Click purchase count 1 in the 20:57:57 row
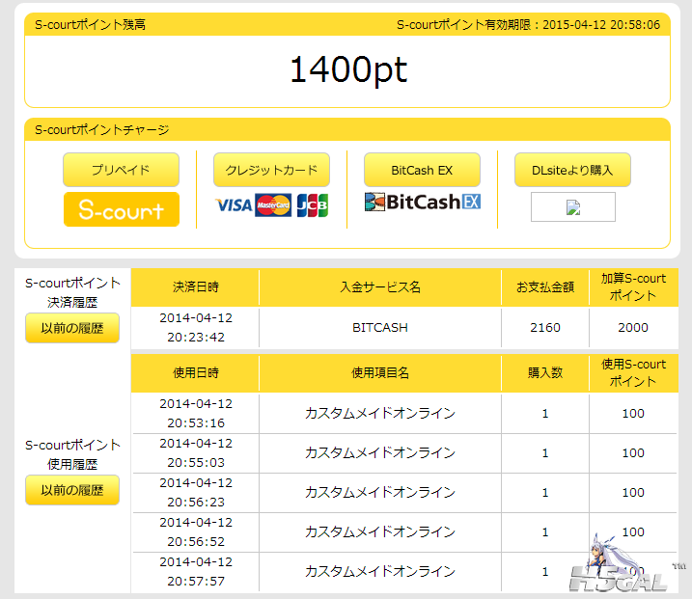 tap(545, 572)
